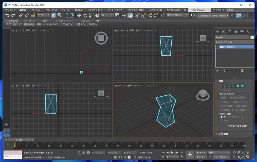Open the Tori iPentec account dropdown
Image resolution: width=257 pixels, height=162 pixels.
point(200,10)
